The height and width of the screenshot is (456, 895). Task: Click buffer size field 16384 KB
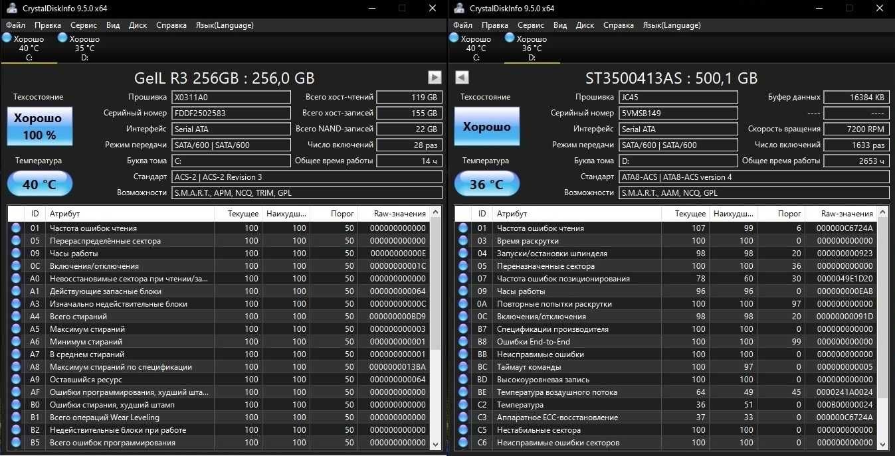click(856, 97)
